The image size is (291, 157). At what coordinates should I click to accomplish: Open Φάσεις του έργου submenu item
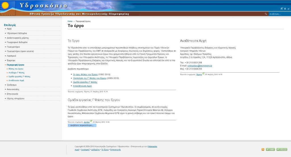(x=16, y=69)
